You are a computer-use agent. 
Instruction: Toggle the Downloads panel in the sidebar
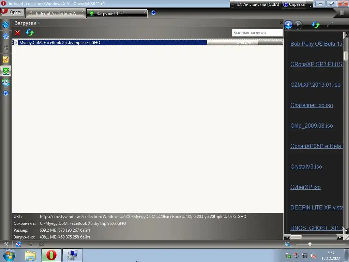point(6,71)
